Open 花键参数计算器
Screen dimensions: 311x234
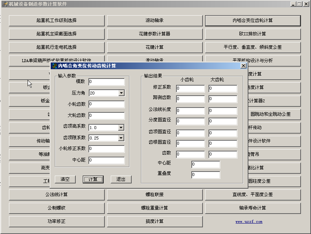coord(155,34)
